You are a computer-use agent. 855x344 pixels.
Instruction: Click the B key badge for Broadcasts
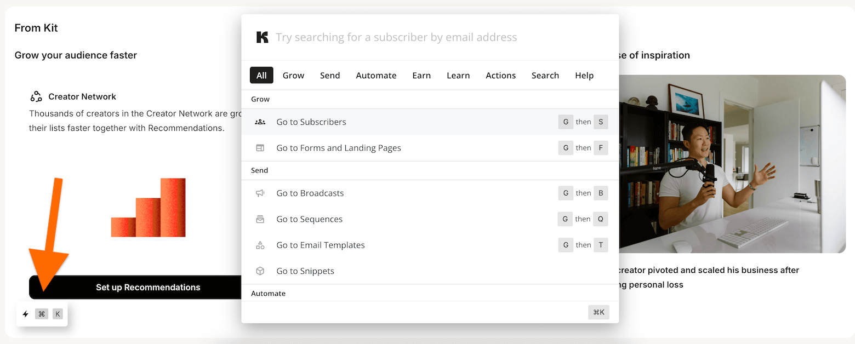click(x=601, y=193)
